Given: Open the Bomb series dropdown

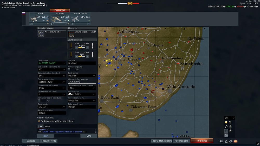Looking at the screenshot, I should pyautogui.click(x=82, y=76).
